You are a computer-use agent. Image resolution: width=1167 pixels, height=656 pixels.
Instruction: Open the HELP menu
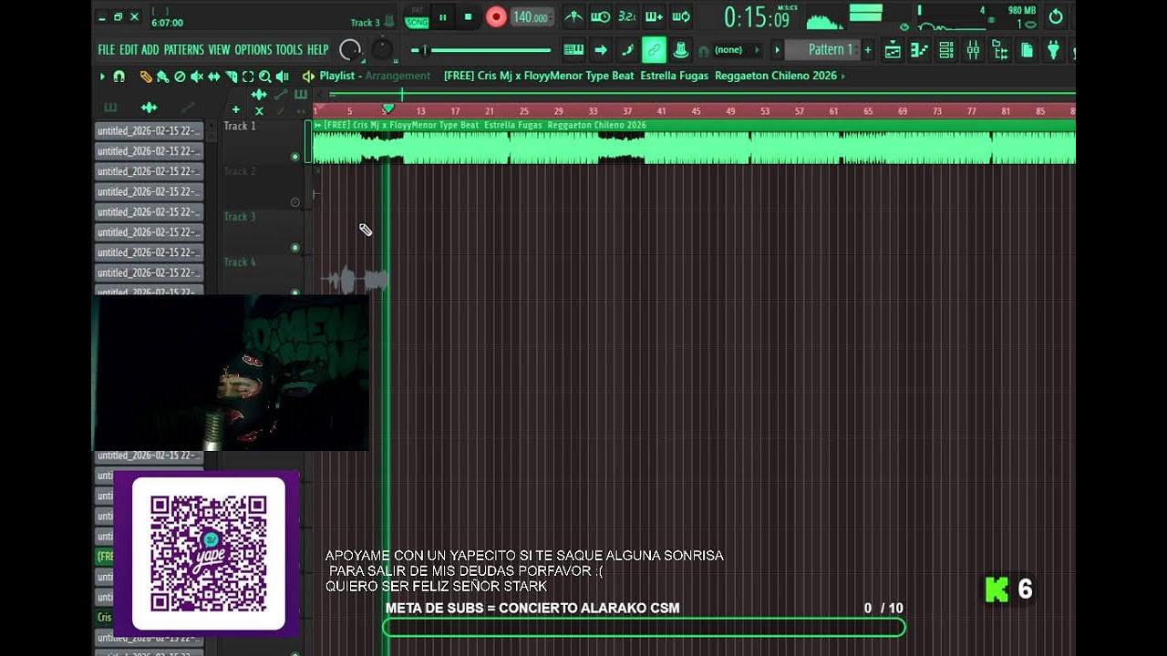317,50
